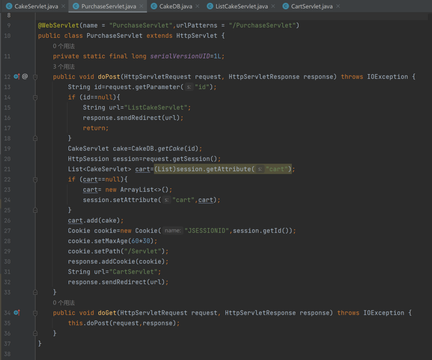The width and height of the screenshot is (432, 360).
Task: Click the "ListCakeServlet" string literal
Action: (156, 108)
